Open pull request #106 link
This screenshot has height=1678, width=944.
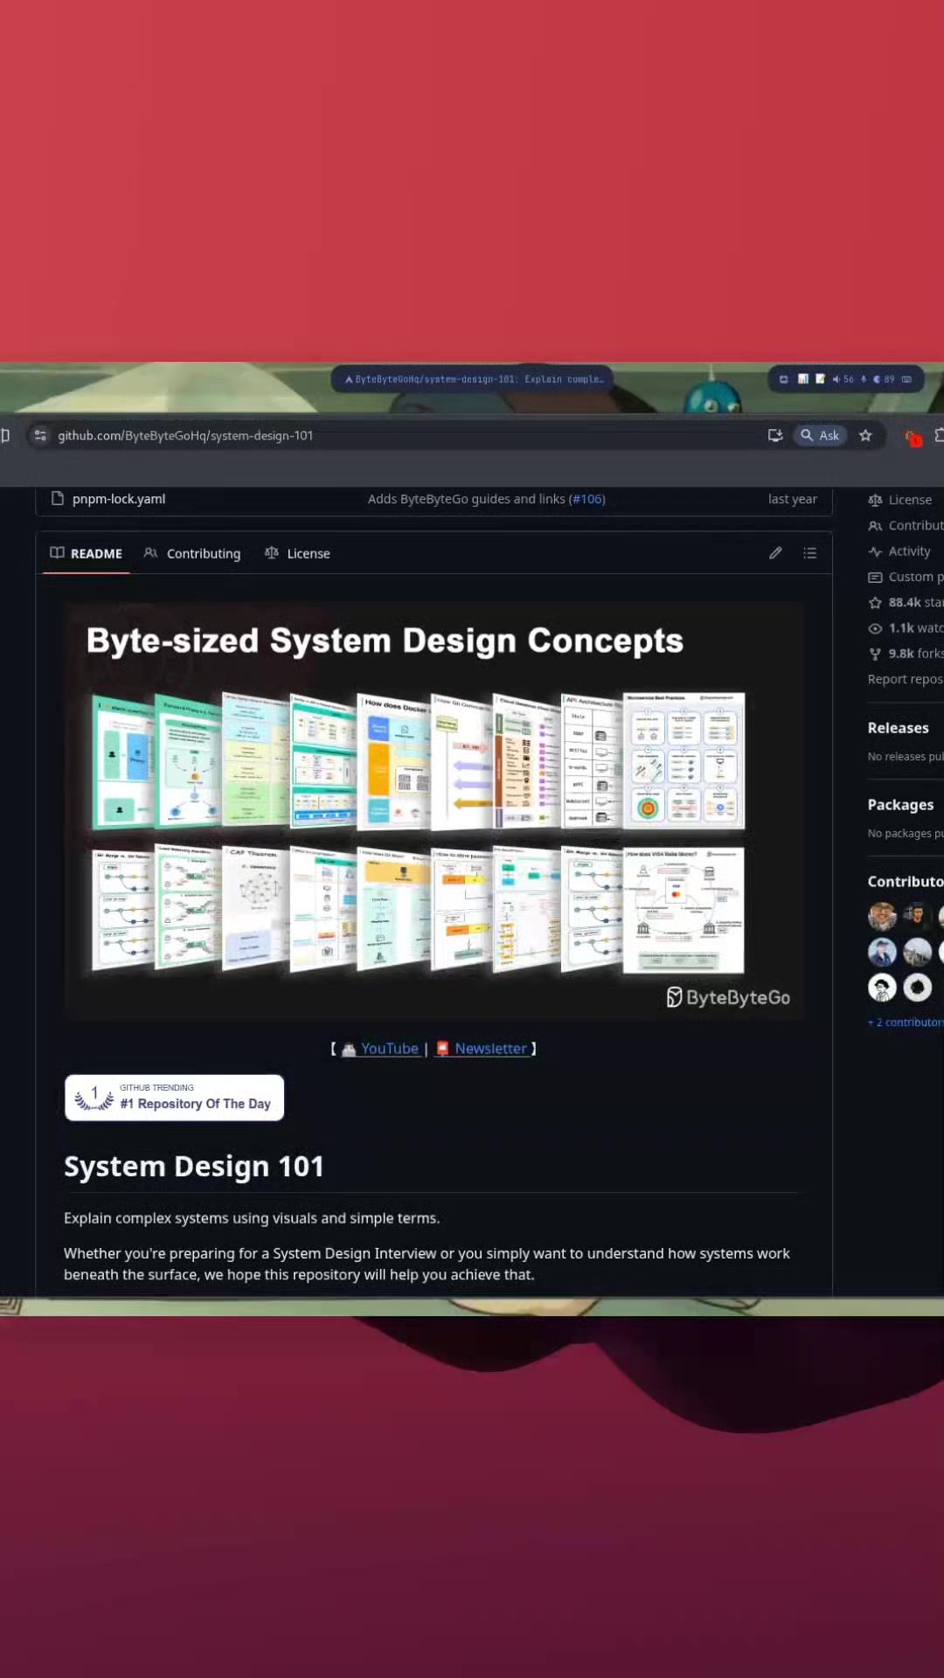point(587,499)
